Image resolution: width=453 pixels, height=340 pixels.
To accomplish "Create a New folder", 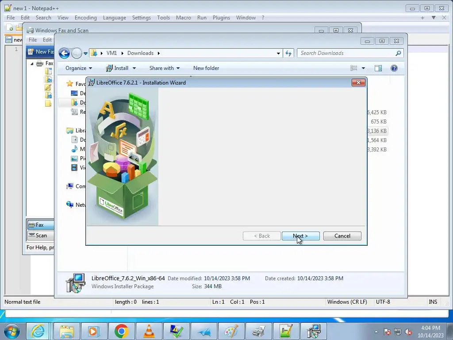I will pos(206,68).
